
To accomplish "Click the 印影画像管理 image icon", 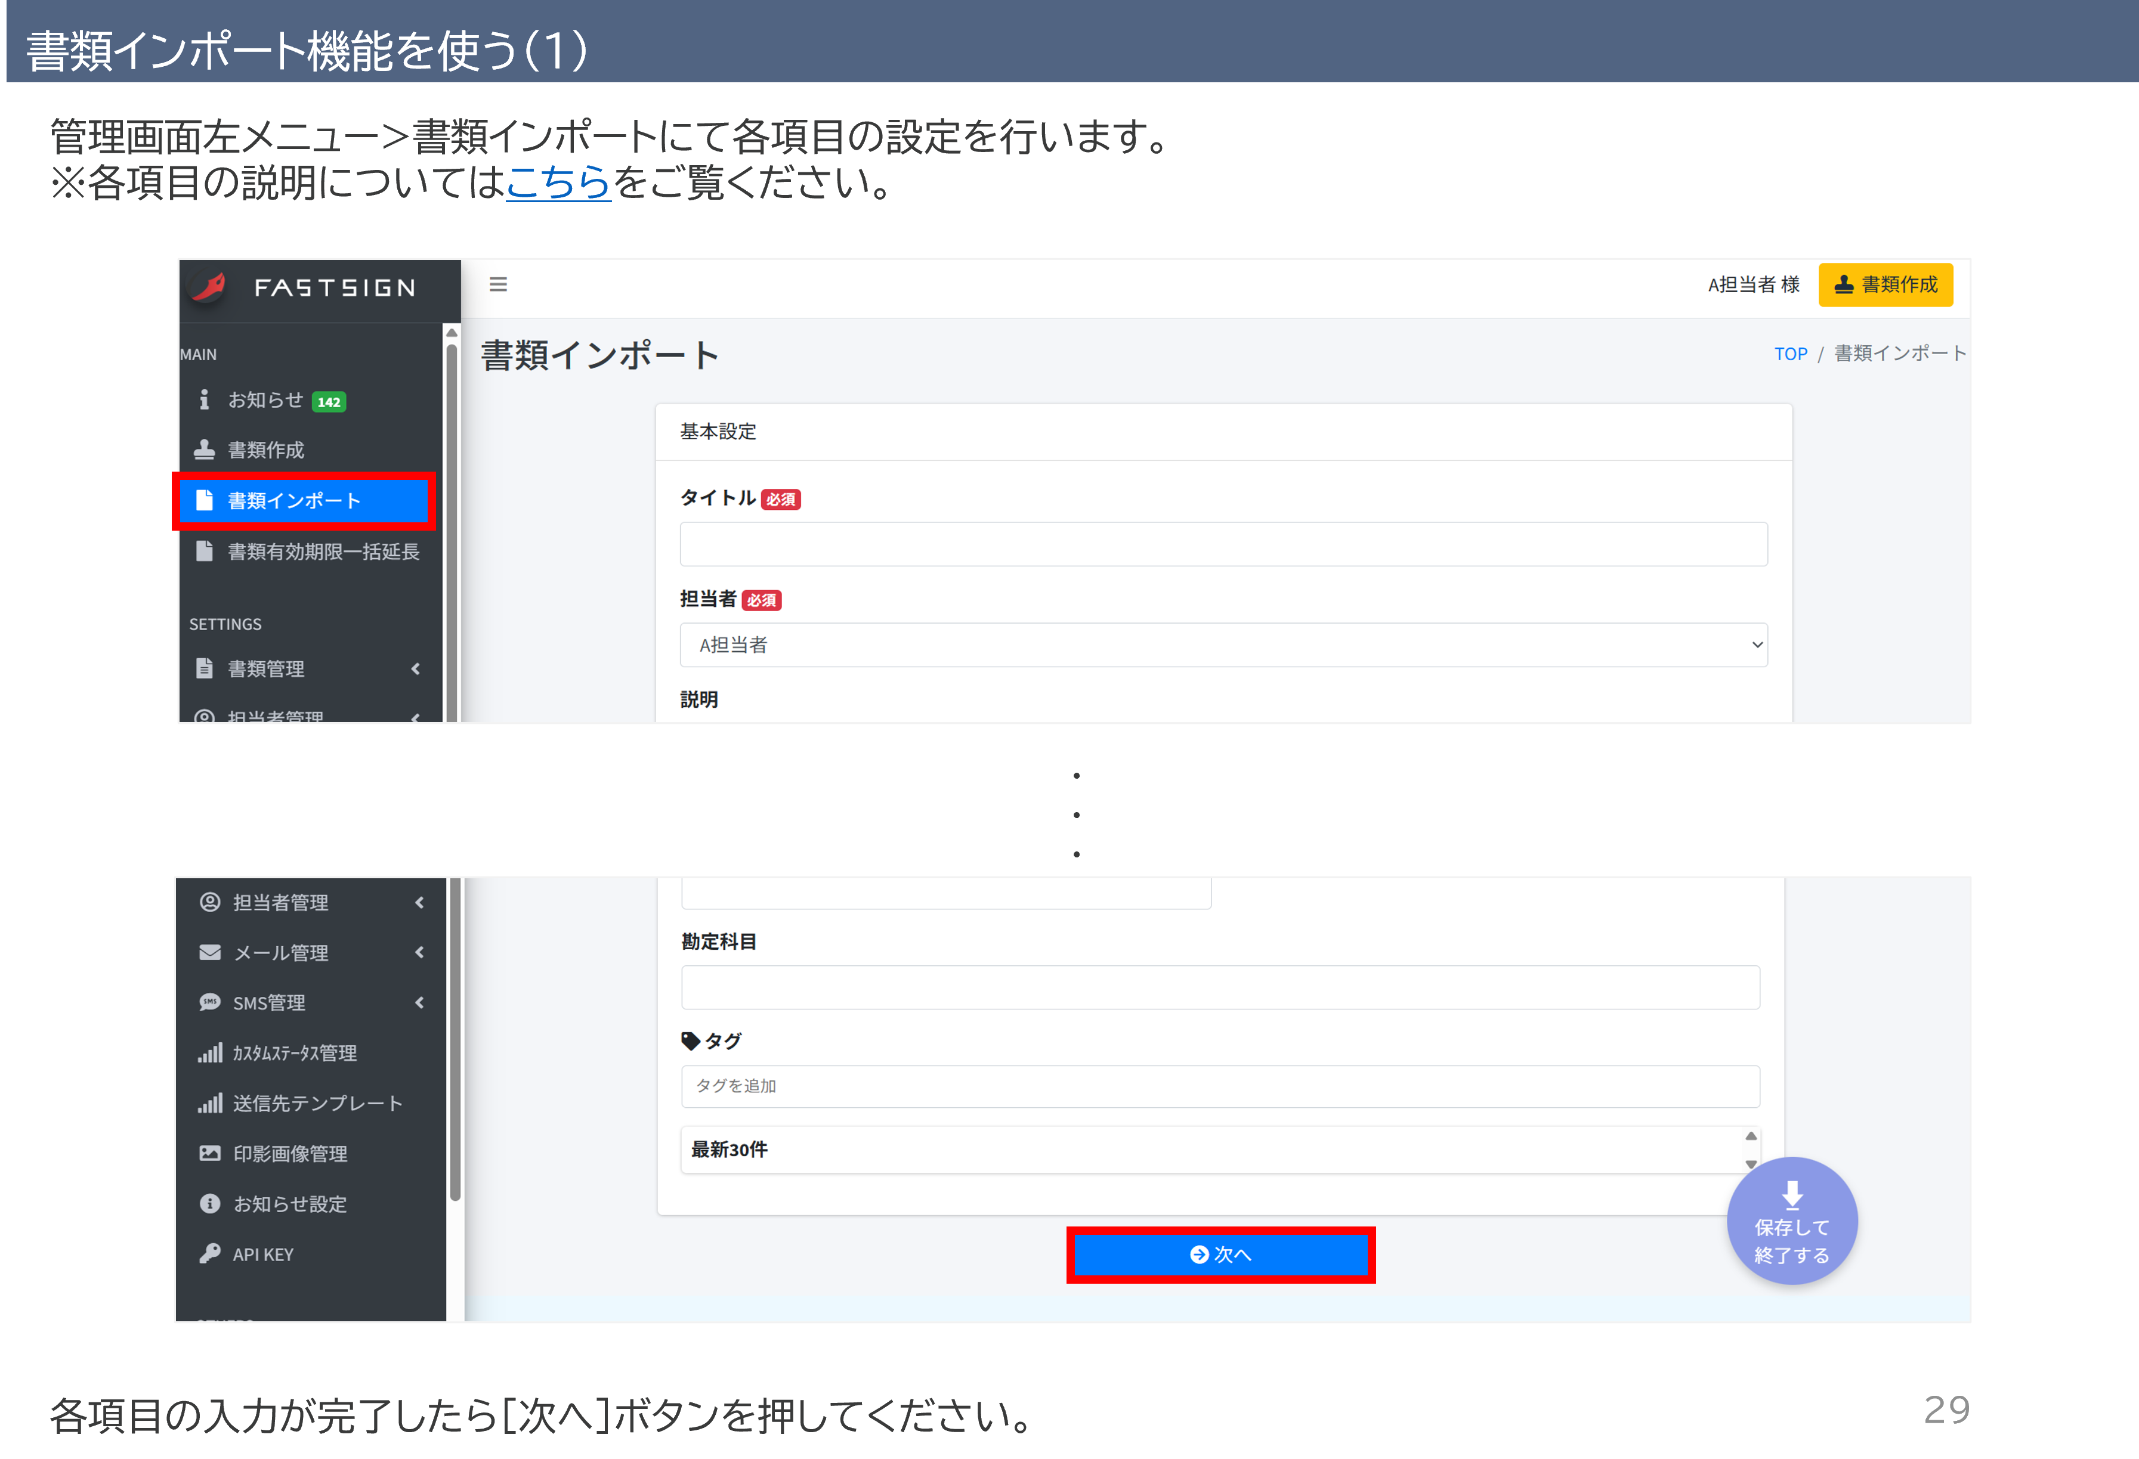I will click(x=210, y=1153).
